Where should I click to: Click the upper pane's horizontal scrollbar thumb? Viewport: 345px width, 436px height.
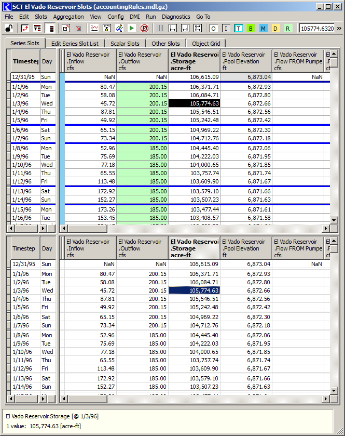[88, 228]
